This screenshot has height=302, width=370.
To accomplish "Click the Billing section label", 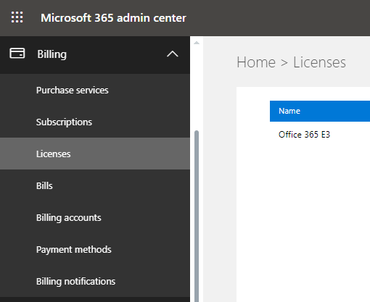I will pos(52,54).
